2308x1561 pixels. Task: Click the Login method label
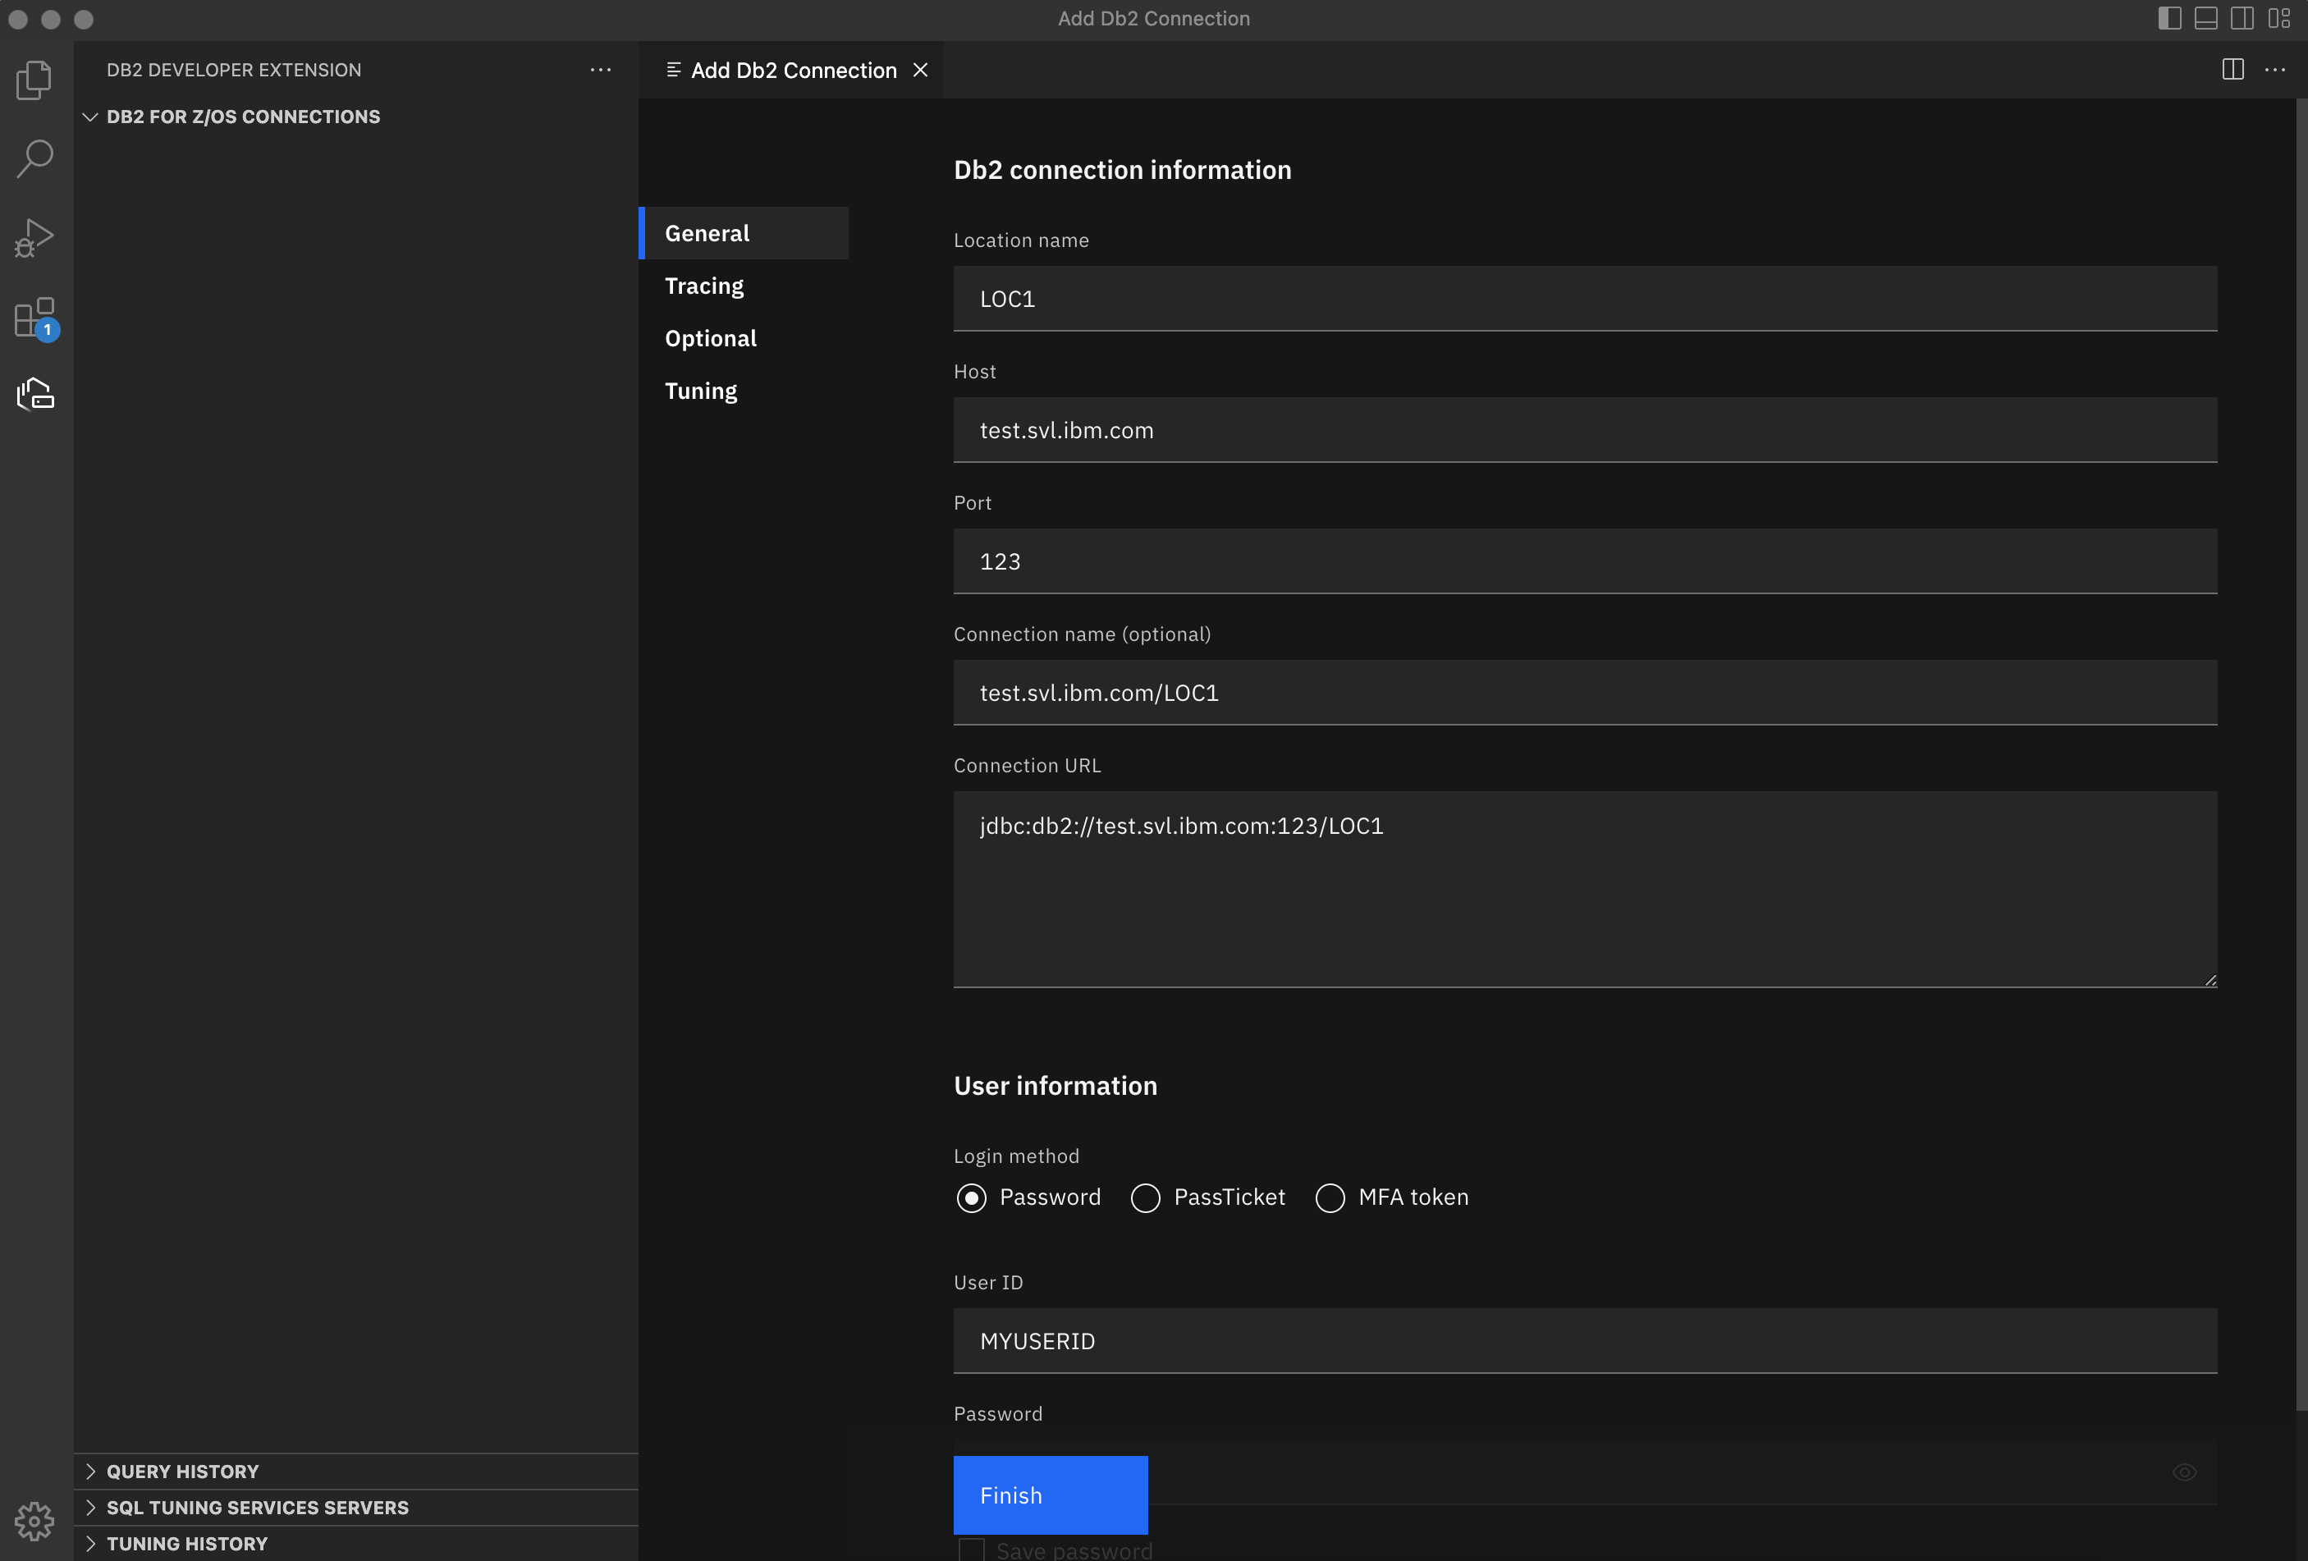coord(1016,1156)
